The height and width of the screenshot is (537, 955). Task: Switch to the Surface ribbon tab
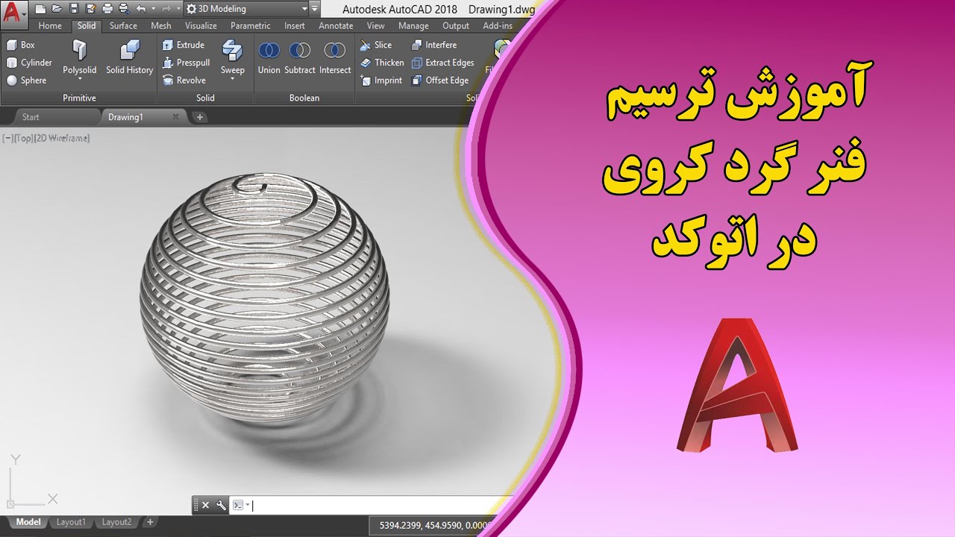(123, 25)
